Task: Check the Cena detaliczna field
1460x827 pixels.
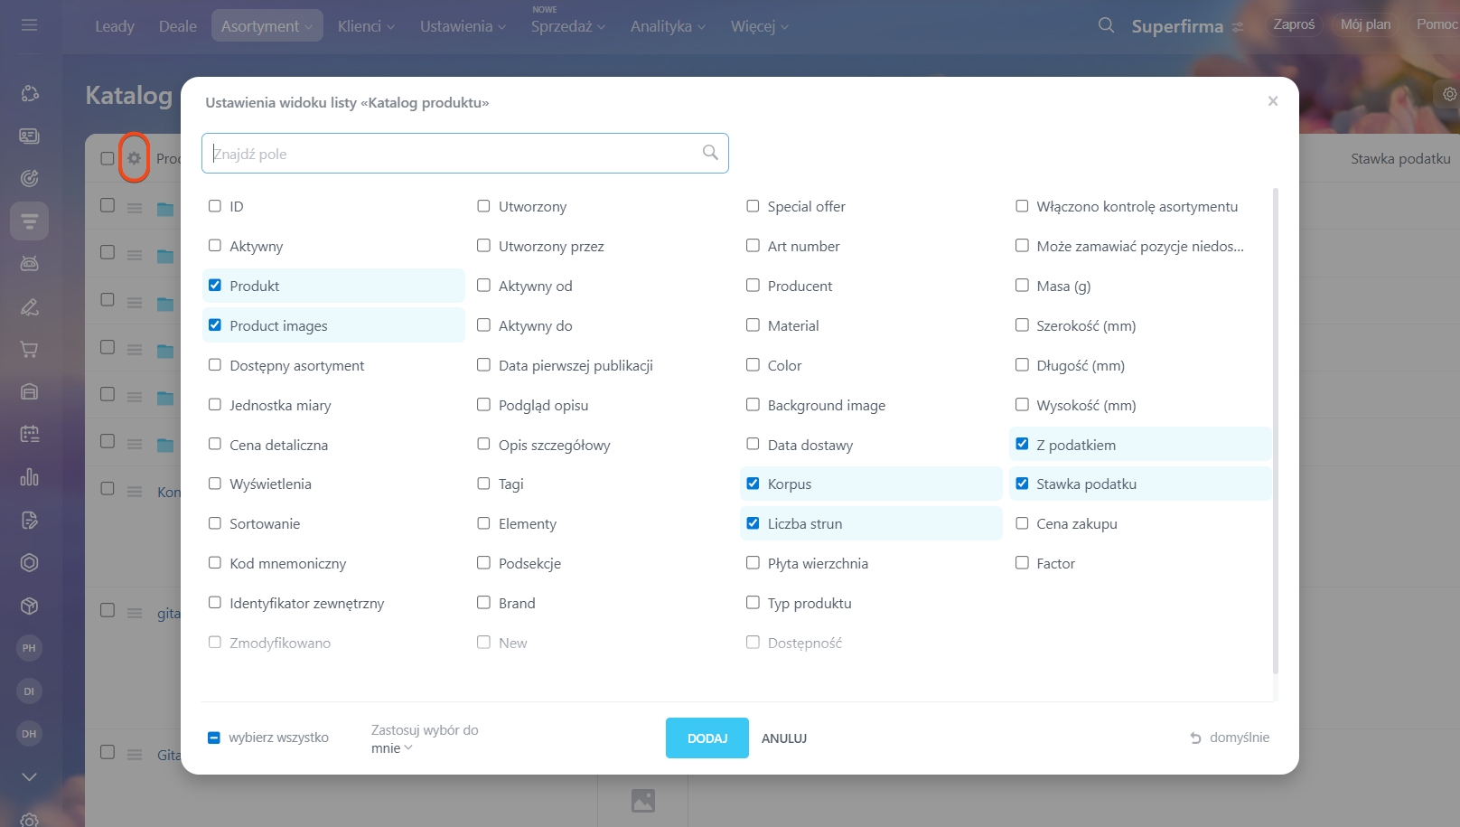Action: [x=215, y=444]
